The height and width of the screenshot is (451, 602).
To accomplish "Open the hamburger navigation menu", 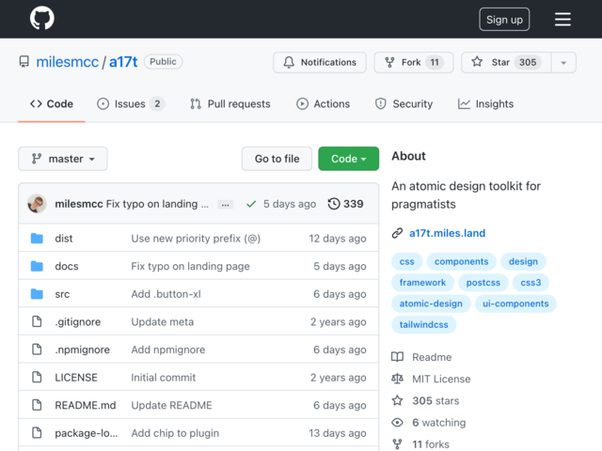I will [562, 19].
